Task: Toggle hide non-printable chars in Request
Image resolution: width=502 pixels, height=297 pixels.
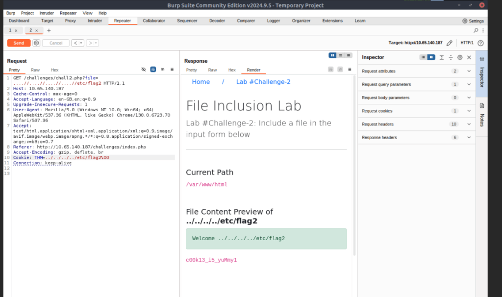Action: click(144, 69)
